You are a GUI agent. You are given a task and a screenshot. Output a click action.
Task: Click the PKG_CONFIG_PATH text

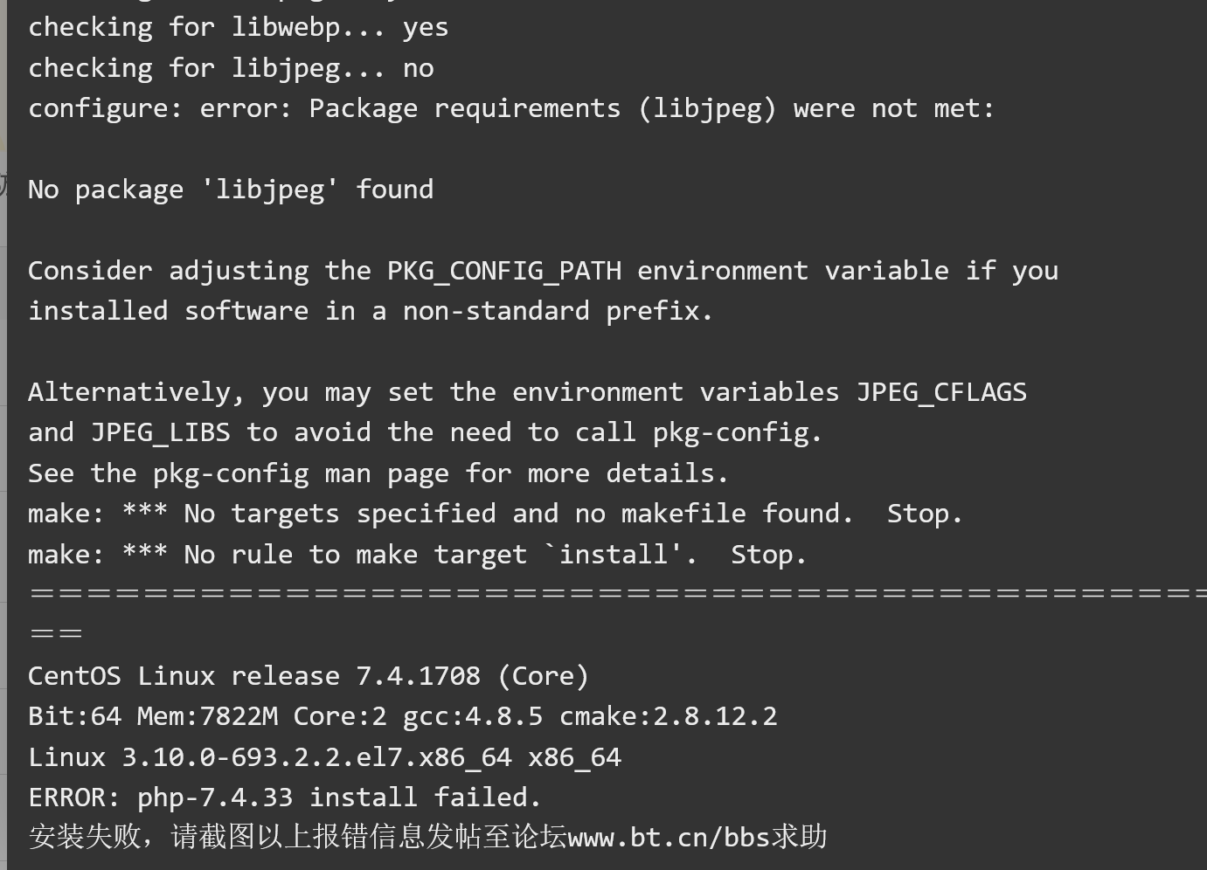click(504, 271)
